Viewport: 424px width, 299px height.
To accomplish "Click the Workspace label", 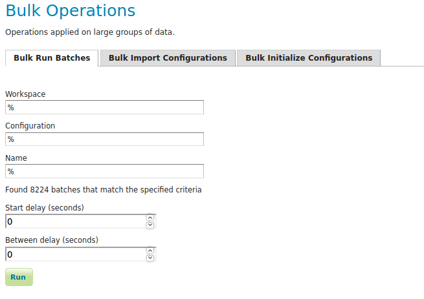I will pyautogui.click(x=25, y=94).
